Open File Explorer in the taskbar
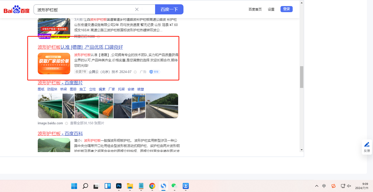Image resolution: width=373 pixels, height=192 pixels. coord(130,186)
